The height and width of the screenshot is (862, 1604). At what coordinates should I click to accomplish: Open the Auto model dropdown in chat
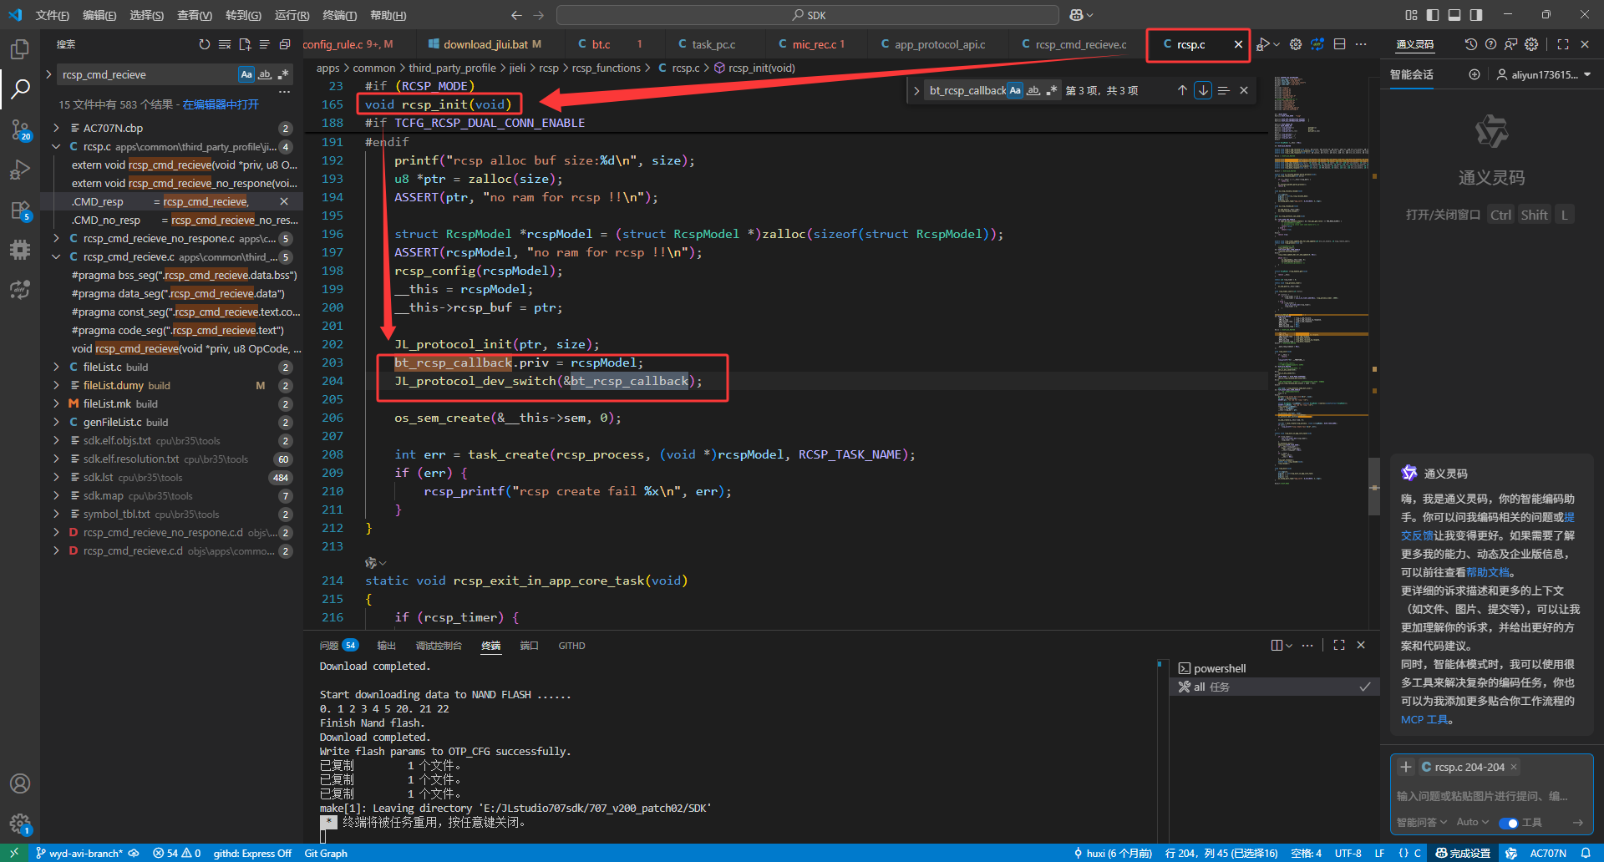(1472, 822)
